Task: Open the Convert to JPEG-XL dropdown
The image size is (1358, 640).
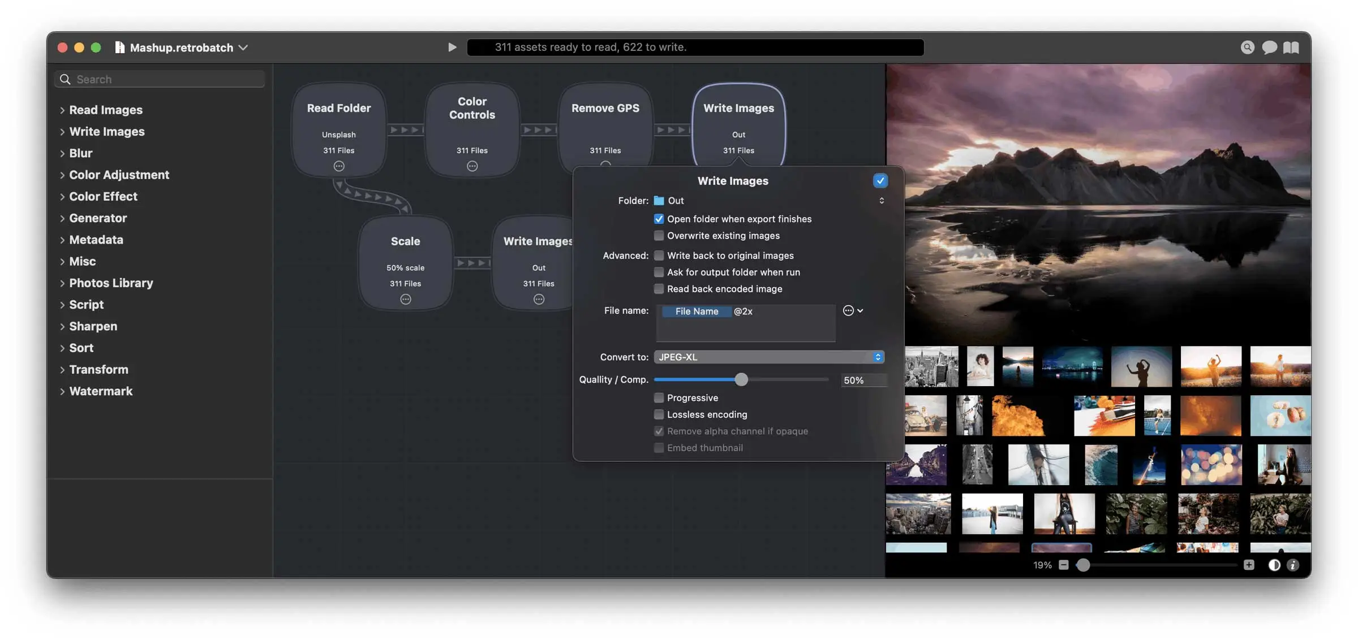Action: click(x=768, y=357)
